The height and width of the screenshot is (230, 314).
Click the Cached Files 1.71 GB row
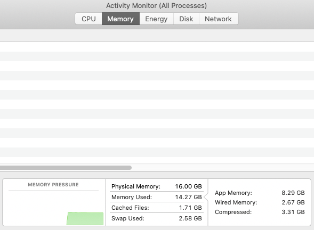click(157, 208)
